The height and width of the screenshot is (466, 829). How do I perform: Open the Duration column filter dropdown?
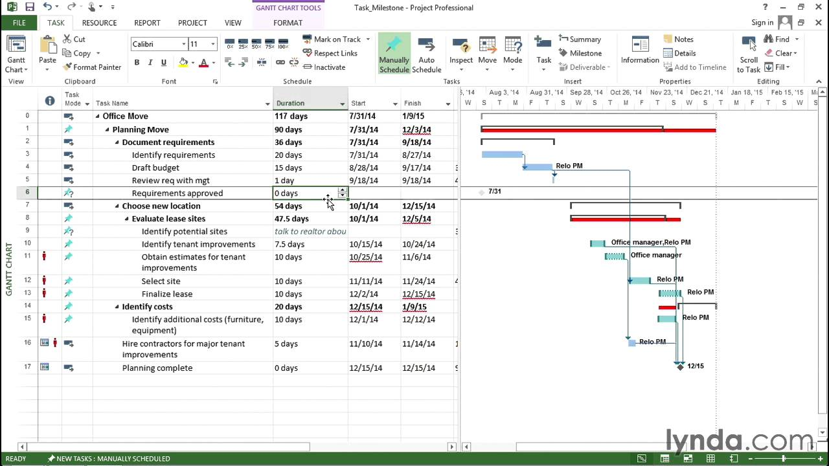(342, 104)
